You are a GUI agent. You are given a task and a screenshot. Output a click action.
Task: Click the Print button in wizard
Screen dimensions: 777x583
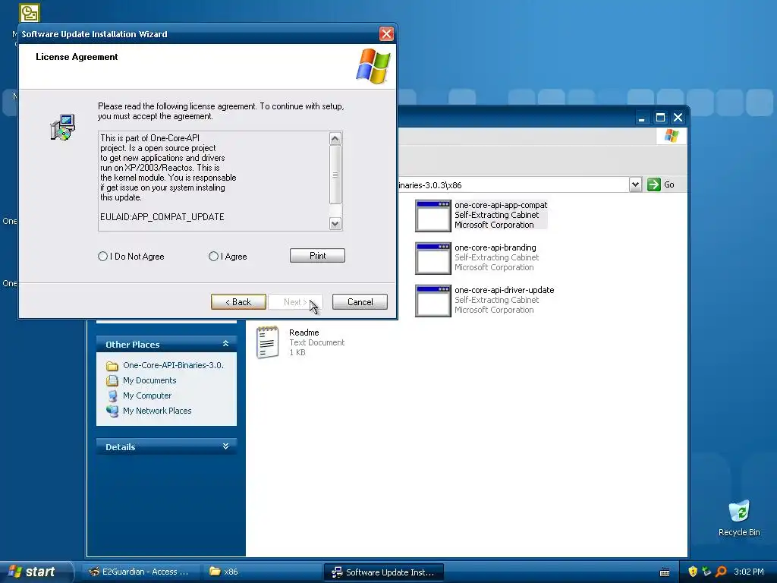tap(317, 256)
